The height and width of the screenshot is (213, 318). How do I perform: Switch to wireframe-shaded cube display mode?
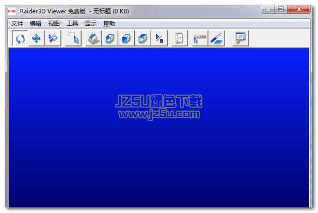(x=110, y=38)
